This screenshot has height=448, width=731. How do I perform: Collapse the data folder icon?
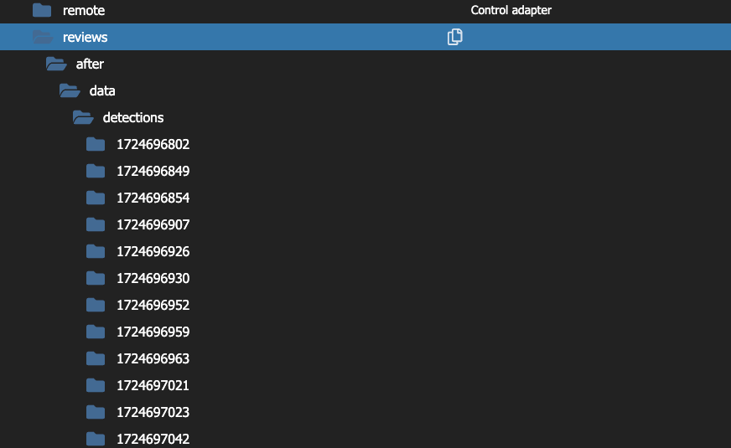coord(70,90)
